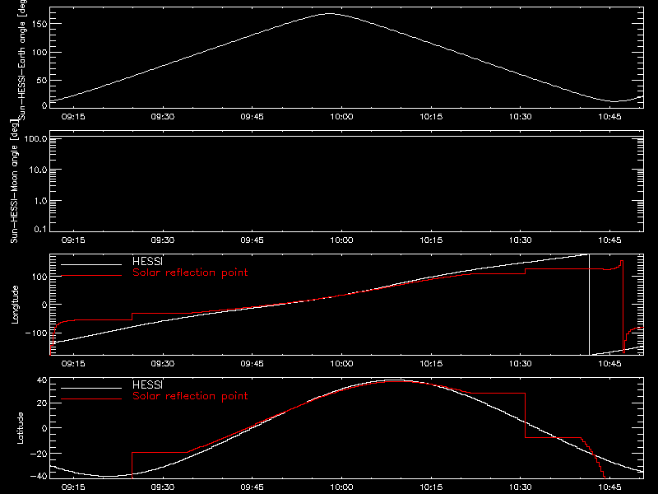Click the 09:15 time label under Moon angle plot
Viewport: 658px width, 494px height.
pyautogui.click(x=73, y=240)
